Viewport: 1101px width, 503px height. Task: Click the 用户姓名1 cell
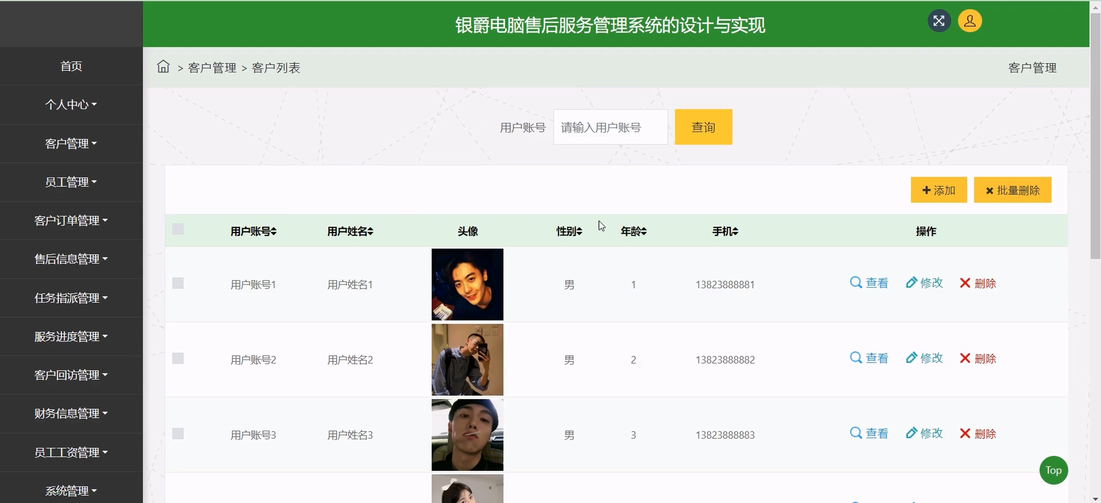[350, 285]
